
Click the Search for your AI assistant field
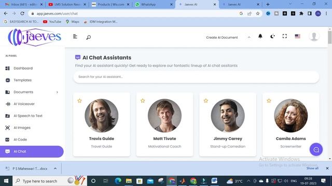[x=196, y=77]
